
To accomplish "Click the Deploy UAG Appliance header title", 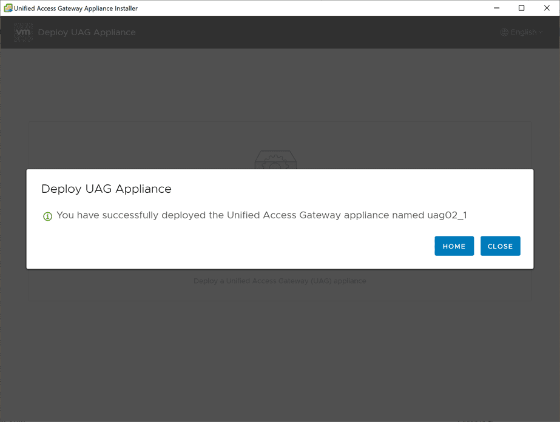I will 87,32.
